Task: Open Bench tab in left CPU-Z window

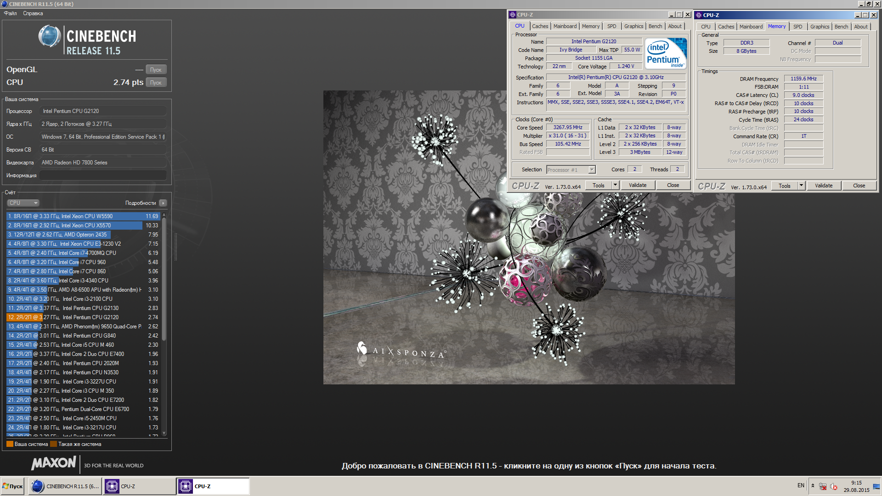Action: pyautogui.click(x=655, y=26)
